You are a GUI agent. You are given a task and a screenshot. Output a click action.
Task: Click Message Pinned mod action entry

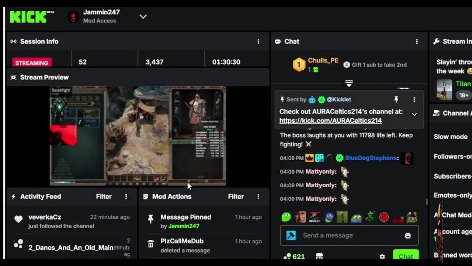204,221
